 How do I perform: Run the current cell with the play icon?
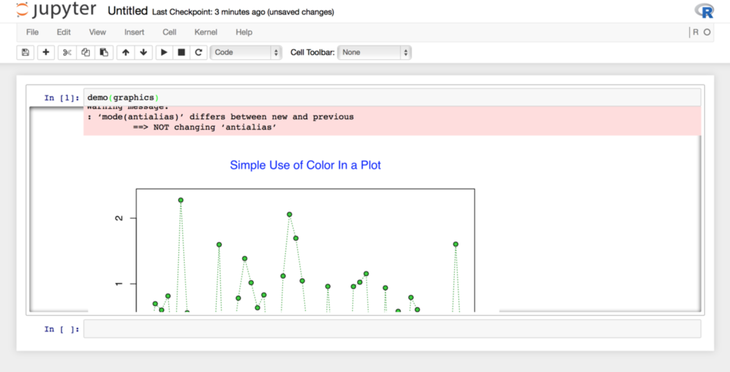(x=164, y=52)
